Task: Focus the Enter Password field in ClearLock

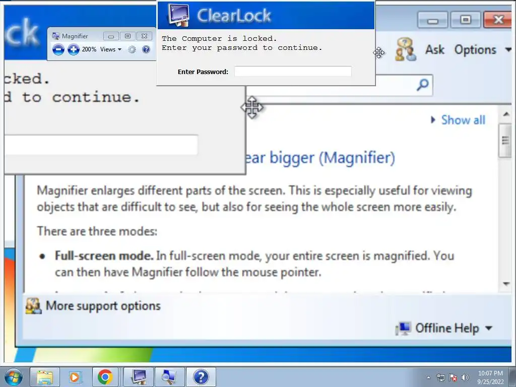Action: tap(293, 72)
